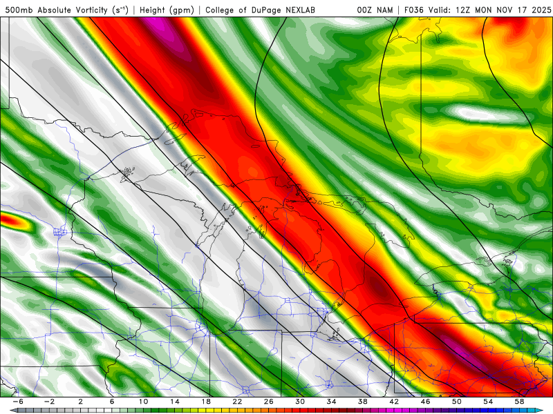Click the "14" color scale label
The height and width of the screenshot is (414, 553).
(x=175, y=402)
